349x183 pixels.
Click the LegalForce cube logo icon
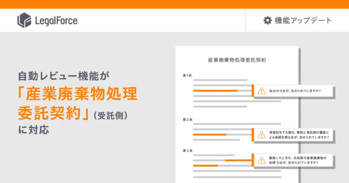pos(24,20)
